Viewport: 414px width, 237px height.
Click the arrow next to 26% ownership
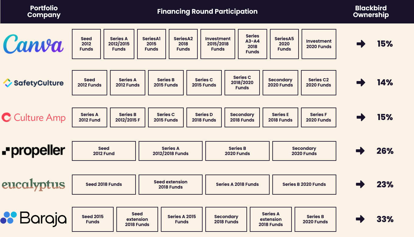click(360, 151)
